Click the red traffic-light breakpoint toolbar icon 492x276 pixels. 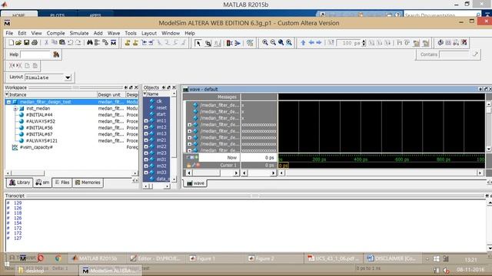pyautogui.click(x=229, y=43)
